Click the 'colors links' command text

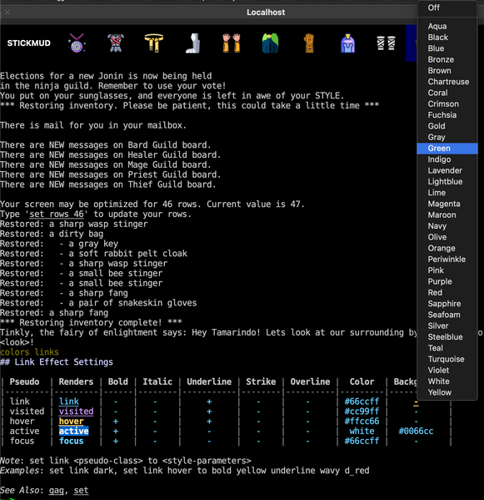[29, 352]
